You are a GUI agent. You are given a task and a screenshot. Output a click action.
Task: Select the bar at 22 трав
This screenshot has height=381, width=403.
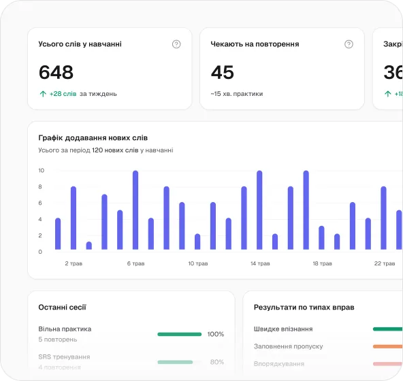(x=383, y=218)
